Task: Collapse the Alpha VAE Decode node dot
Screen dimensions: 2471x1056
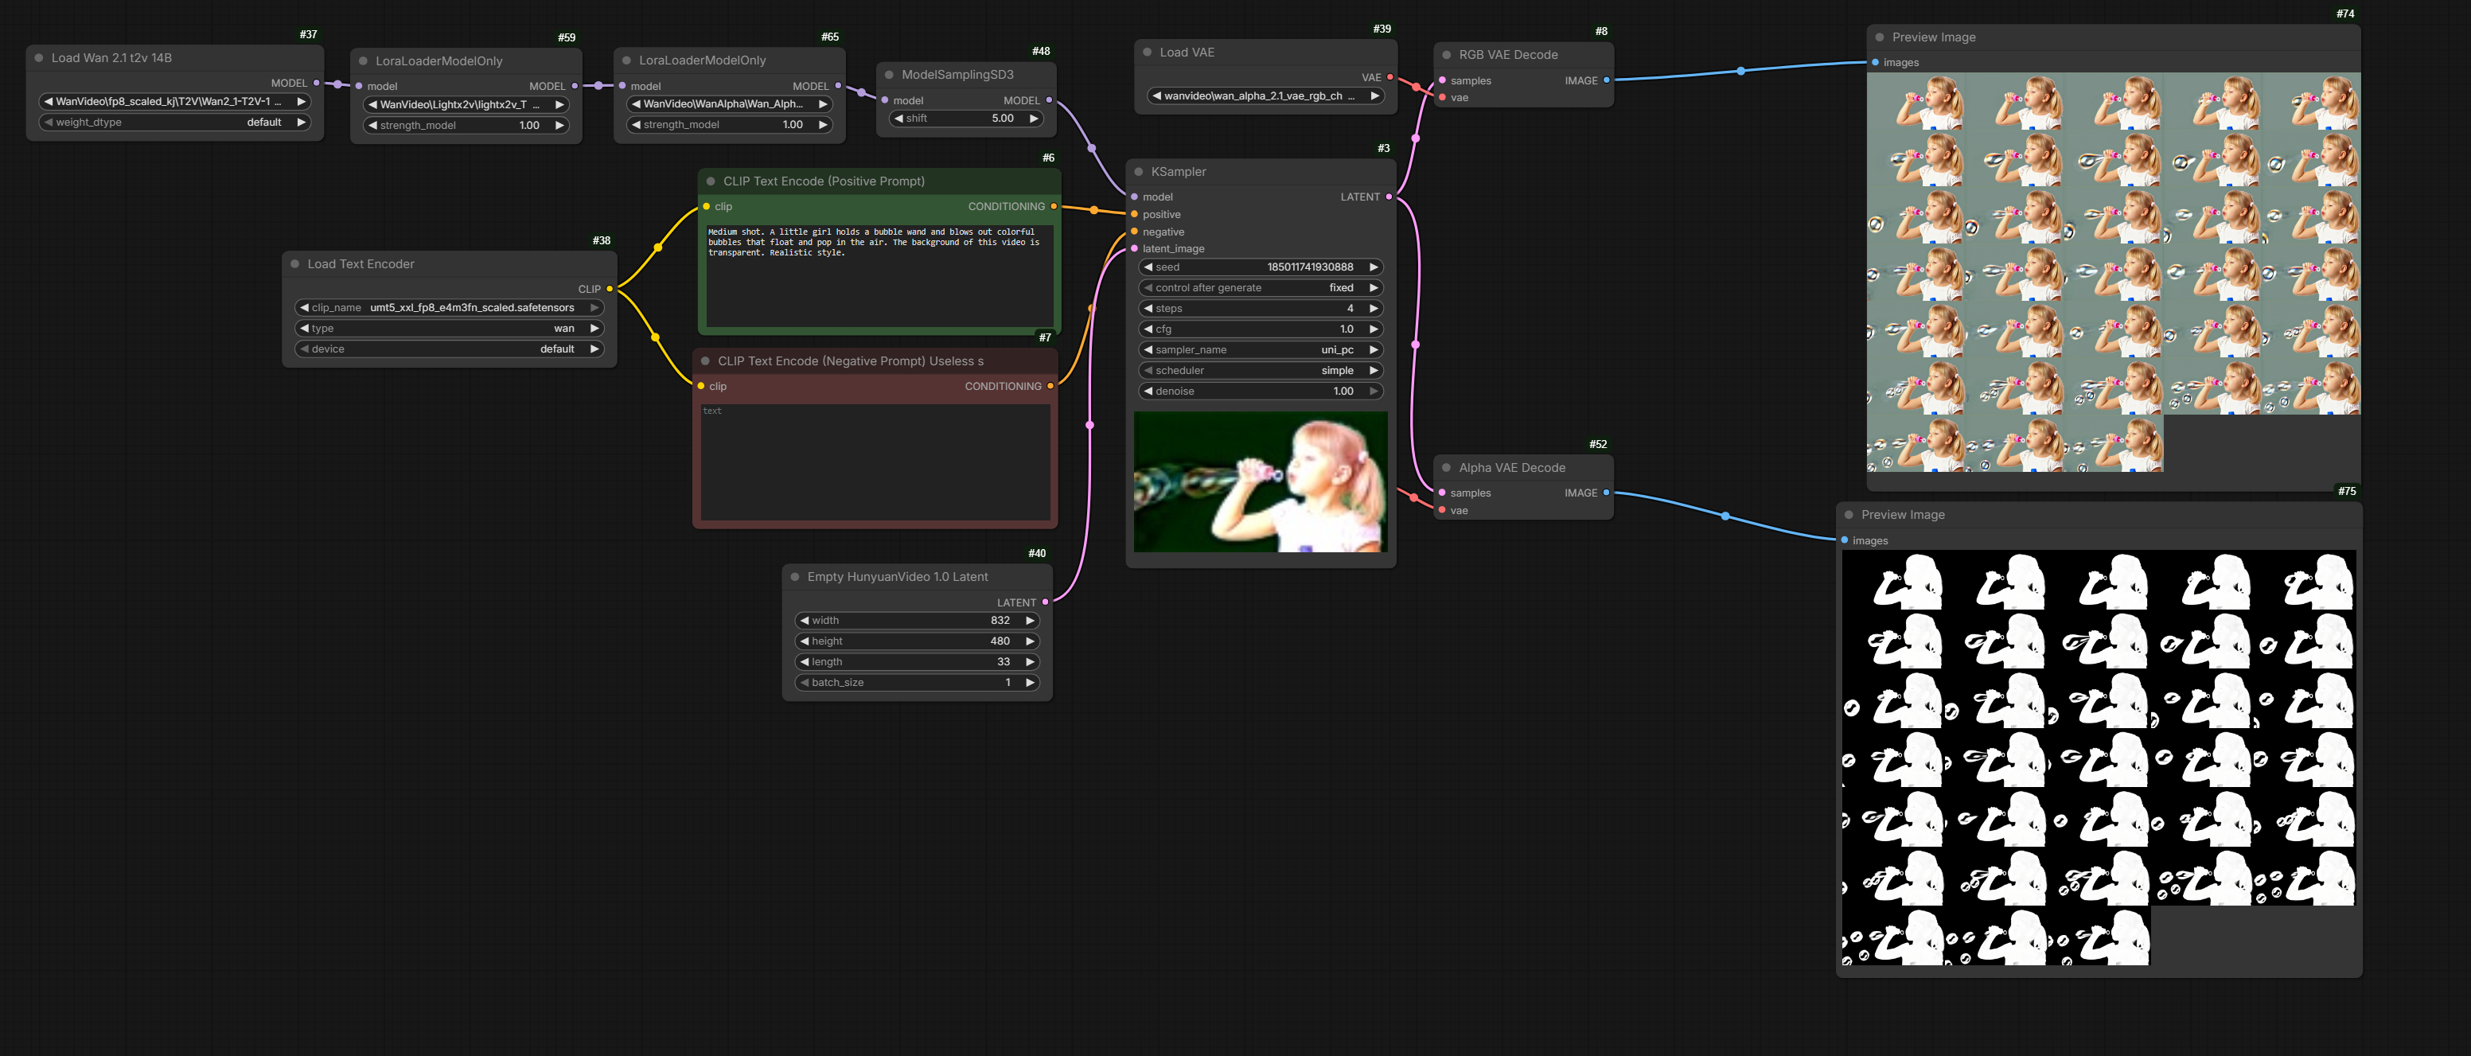Action: click(x=1447, y=468)
